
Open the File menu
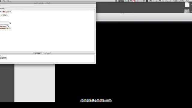[x=4, y=1]
